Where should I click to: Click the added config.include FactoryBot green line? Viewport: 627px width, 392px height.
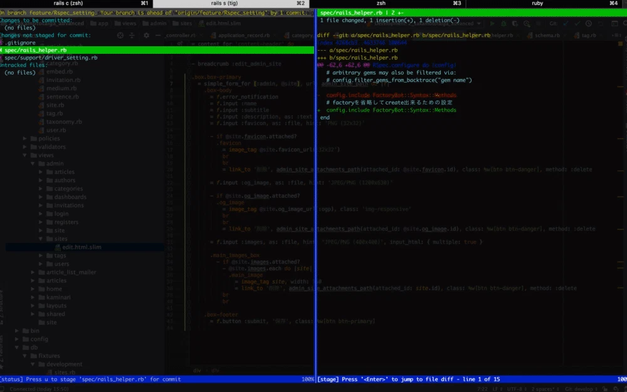click(391, 110)
